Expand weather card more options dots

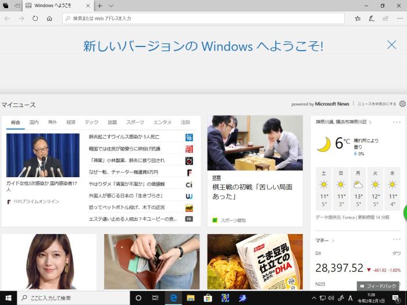click(397, 123)
